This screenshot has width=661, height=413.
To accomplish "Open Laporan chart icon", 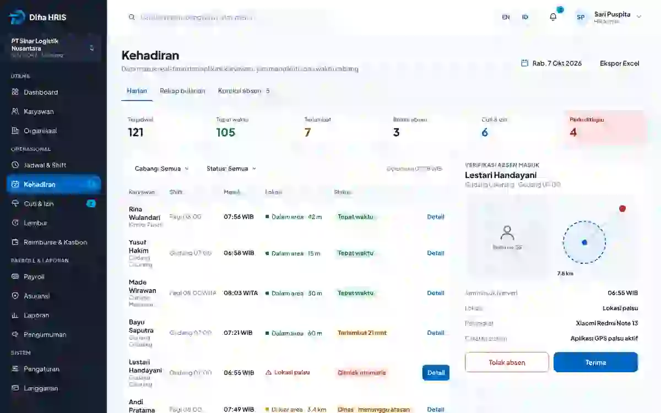I will tap(15, 315).
